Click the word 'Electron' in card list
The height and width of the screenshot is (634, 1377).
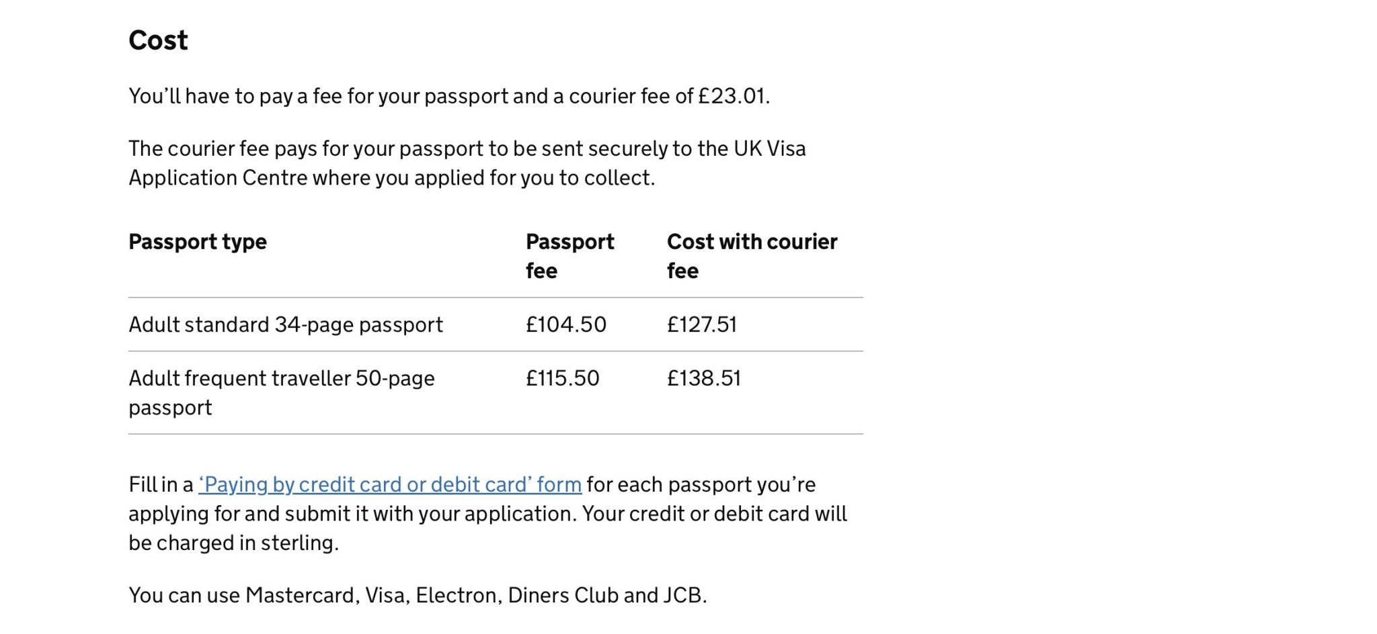tap(457, 595)
